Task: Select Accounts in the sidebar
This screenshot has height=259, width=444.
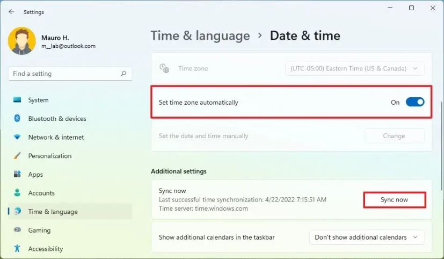Action: tap(70, 193)
